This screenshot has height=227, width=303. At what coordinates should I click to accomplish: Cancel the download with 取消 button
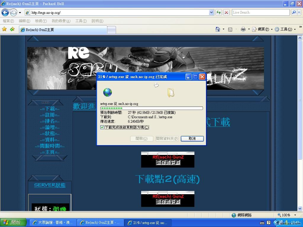coord(192,139)
